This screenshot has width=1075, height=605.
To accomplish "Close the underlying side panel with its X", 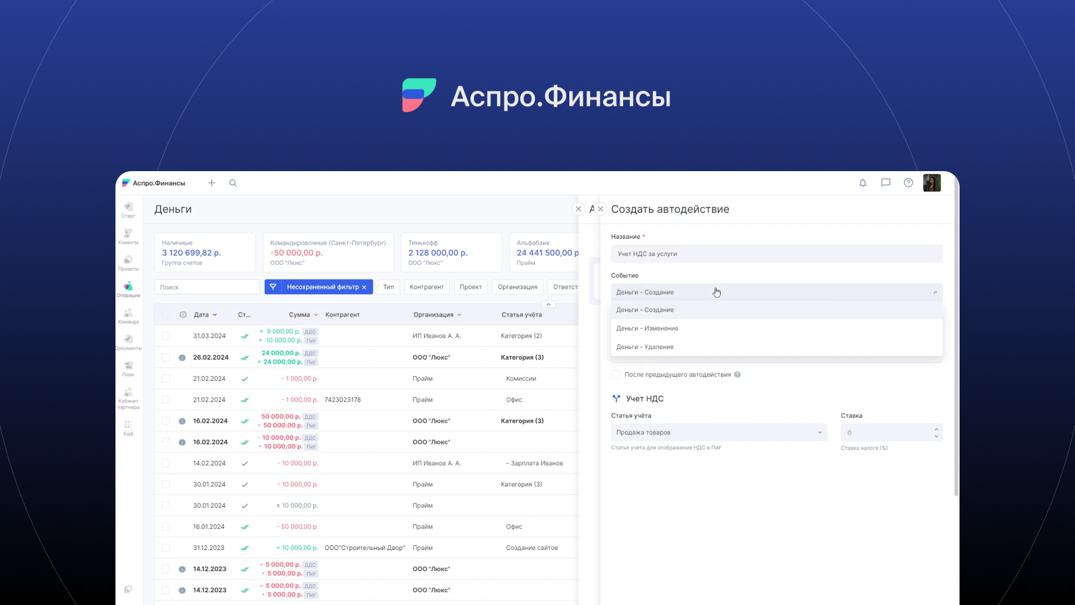I will [578, 209].
